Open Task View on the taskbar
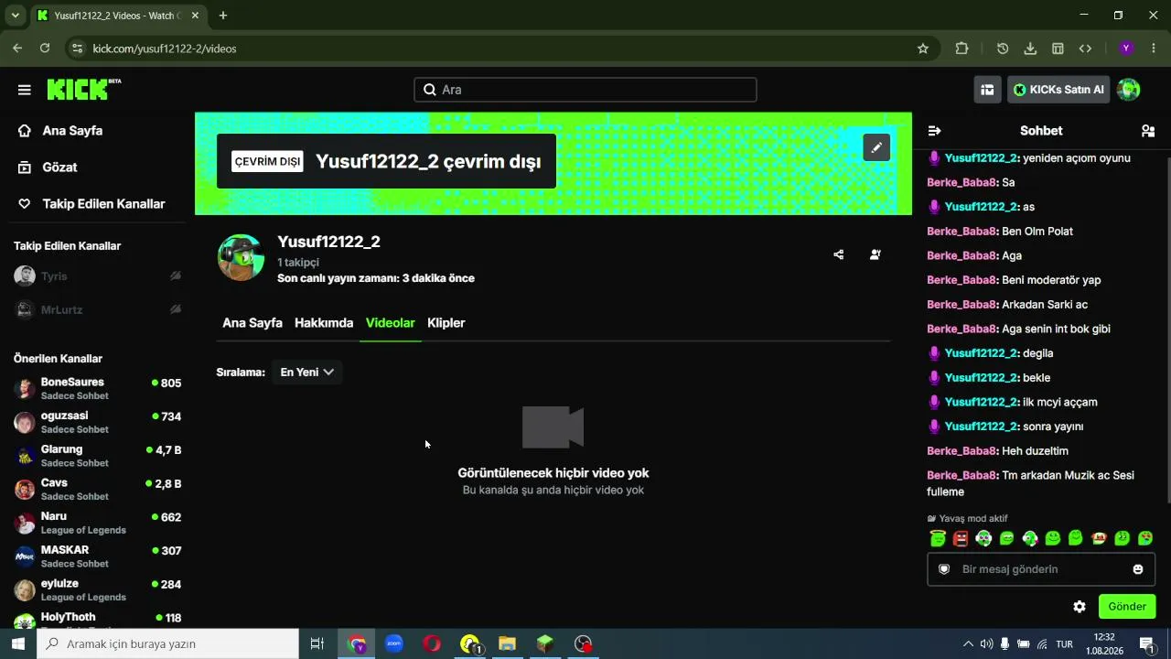The width and height of the screenshot is (1171, 659). [317, 644]
